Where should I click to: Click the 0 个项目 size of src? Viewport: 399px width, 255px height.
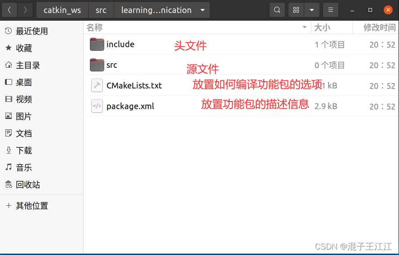329,65
